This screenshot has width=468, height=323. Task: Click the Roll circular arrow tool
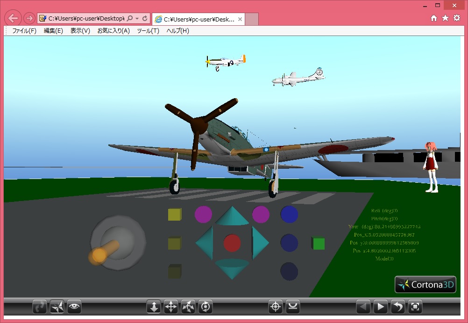[206, 307]
